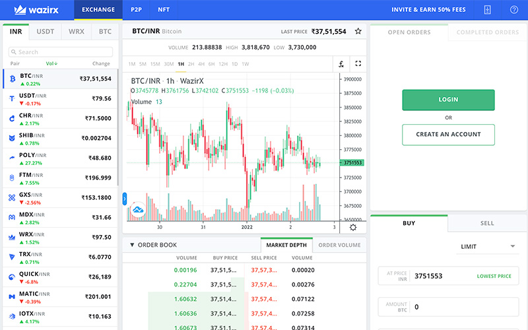Select the 2H chart interval
The width and height of the screenshot is (528, 330).
pos(191,64)
